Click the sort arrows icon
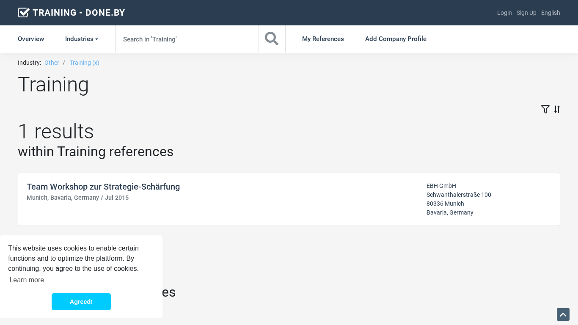This screenshot has height=325, width=578. (x=557, y=109)
